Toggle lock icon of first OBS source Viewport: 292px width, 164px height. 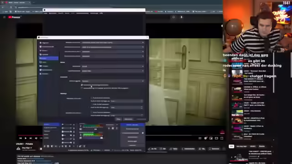tap(74, 124)
